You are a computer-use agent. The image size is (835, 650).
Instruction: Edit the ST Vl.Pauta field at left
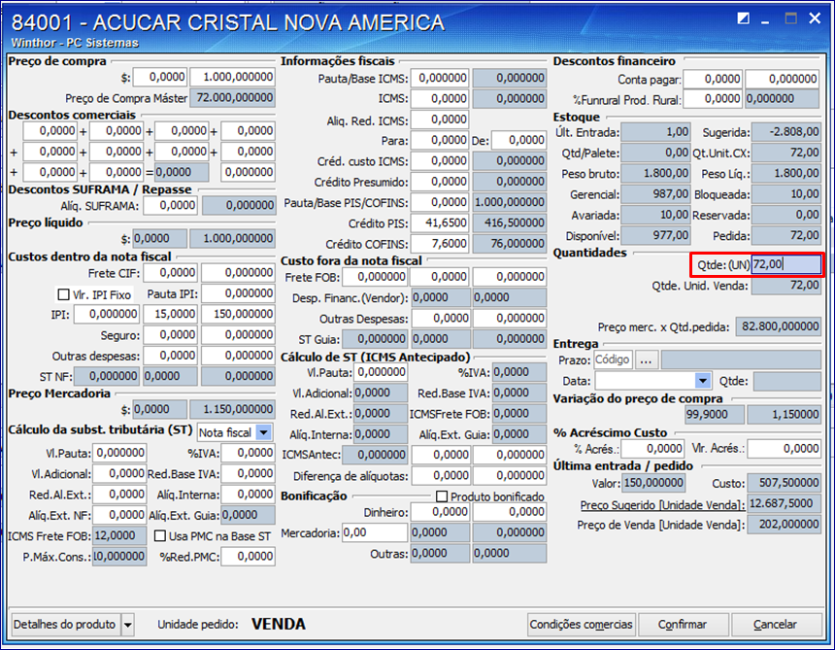tap(119, 453)
